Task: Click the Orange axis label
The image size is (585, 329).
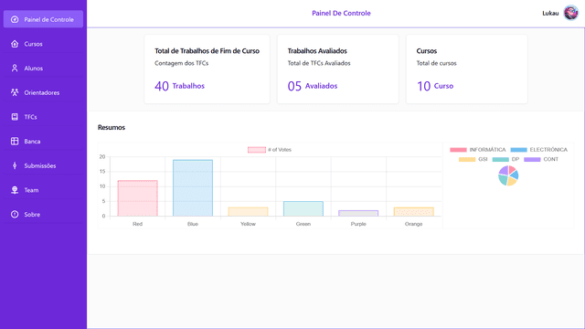Action: [x=413, y=224]
